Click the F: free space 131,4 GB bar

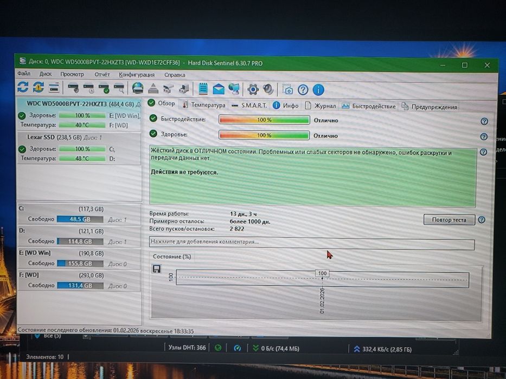(x=80, y=285)
